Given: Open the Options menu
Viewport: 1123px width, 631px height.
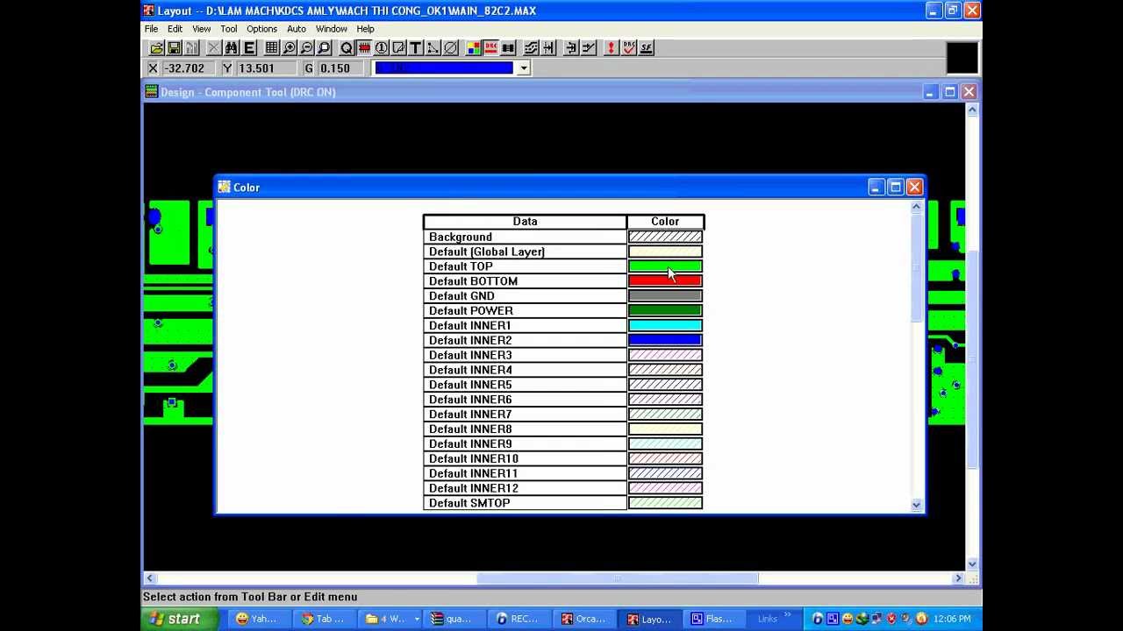Looking at the screenshot, I should (261, 29).
